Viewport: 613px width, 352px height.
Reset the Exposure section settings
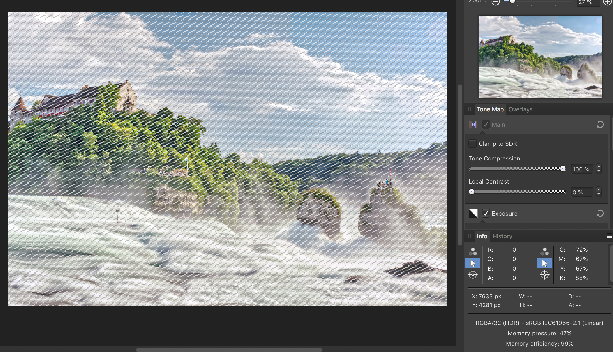600,214
